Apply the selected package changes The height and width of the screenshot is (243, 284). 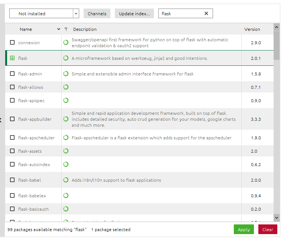click(x=243, y=229)
